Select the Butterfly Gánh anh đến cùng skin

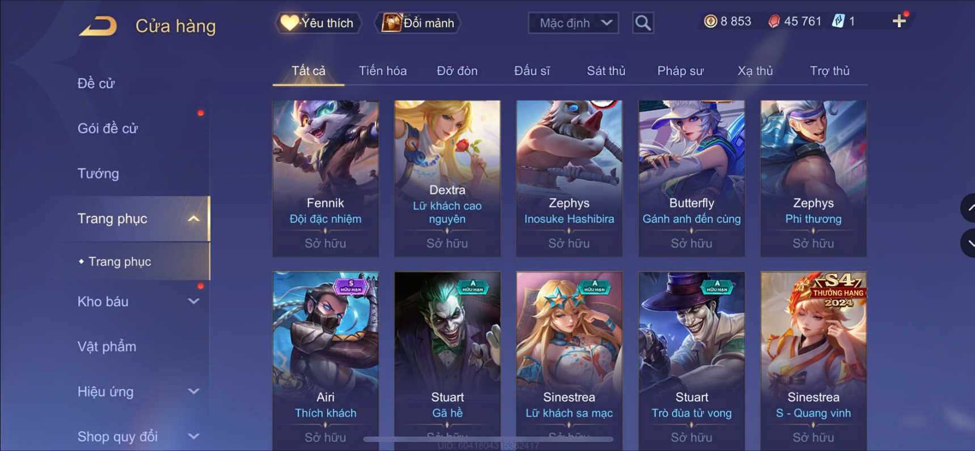[691, 178]
